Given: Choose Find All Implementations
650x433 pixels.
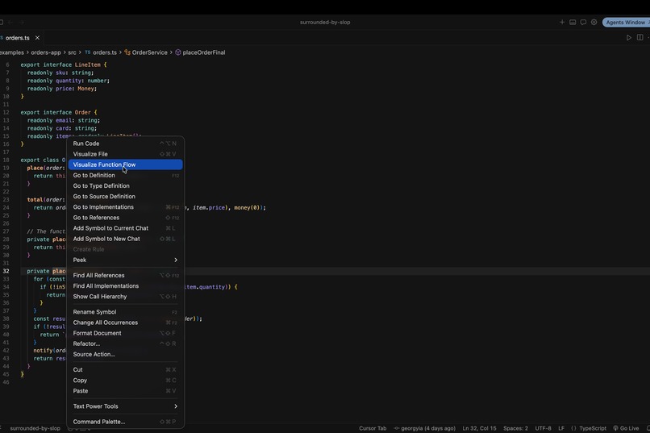Looking at the screenshot, I should click(125, 286).
